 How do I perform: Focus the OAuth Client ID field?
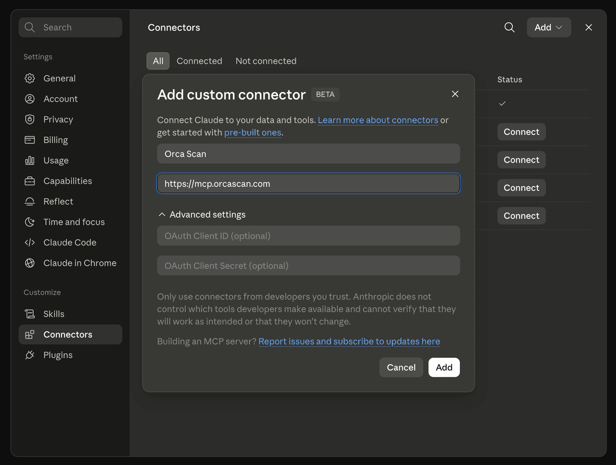coord(308,236)
